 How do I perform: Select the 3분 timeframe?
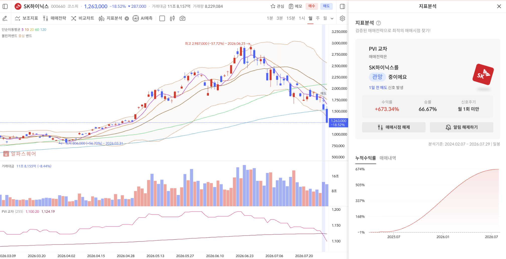[x=280, y=18]
